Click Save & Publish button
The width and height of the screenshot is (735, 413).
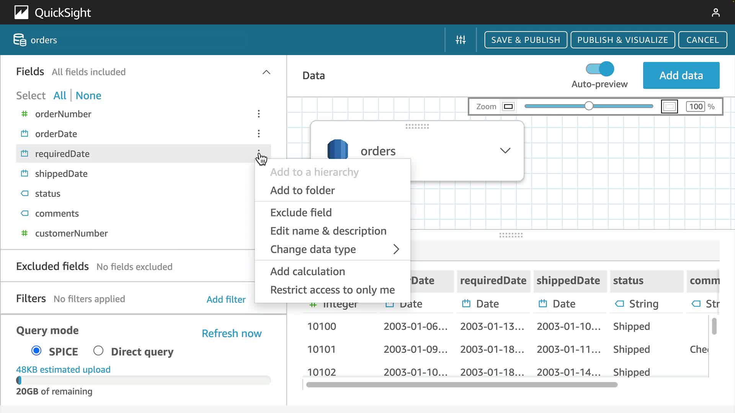pyautogui.click(x=525, y=40)
